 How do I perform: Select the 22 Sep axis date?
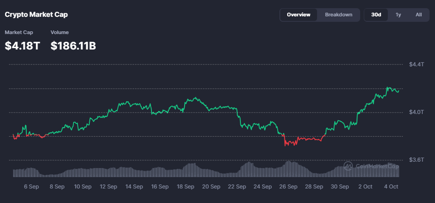[237, 187]
